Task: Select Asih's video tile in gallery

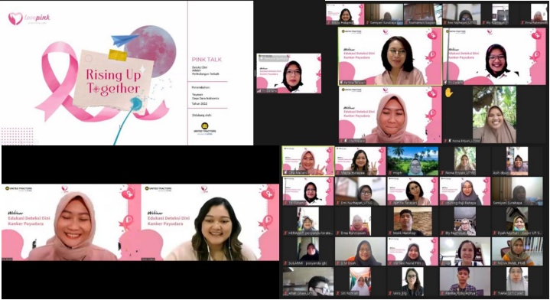Action: point(517,161)
